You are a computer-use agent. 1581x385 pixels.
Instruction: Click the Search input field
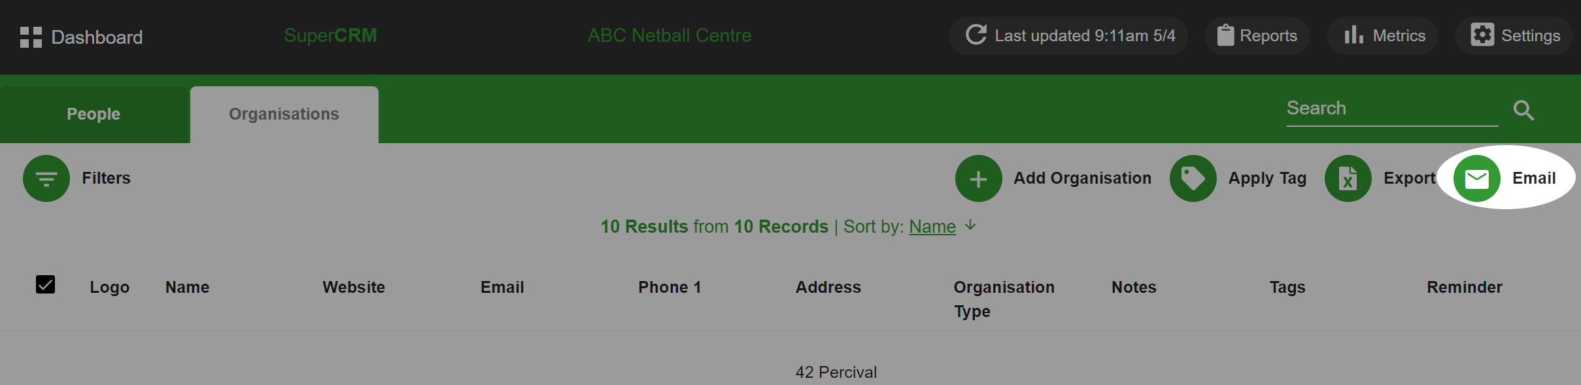point(1392,109)
